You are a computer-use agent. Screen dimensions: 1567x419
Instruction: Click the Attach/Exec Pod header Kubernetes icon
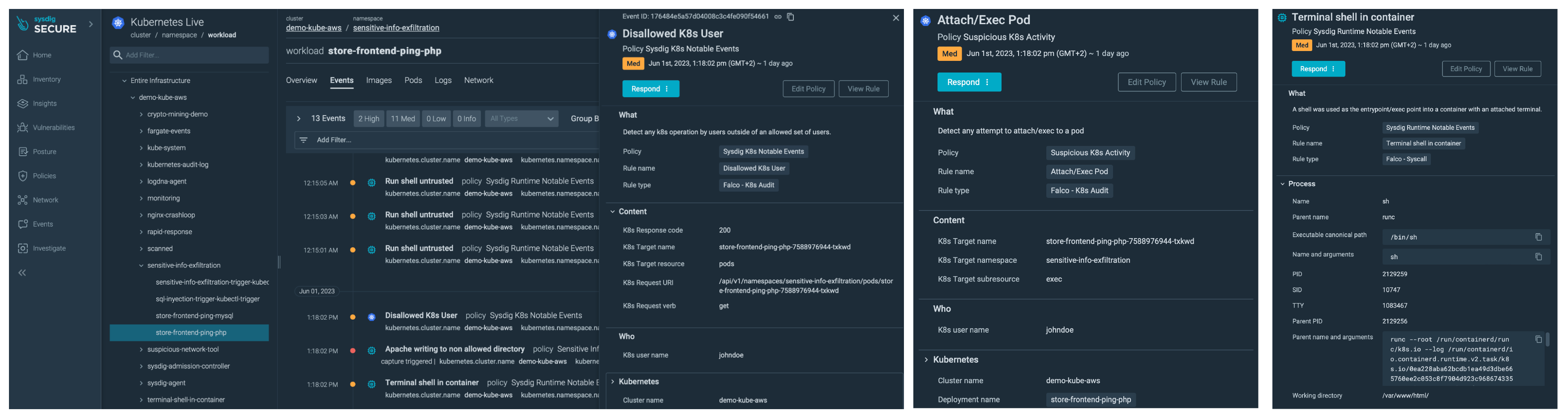(926, 21)
